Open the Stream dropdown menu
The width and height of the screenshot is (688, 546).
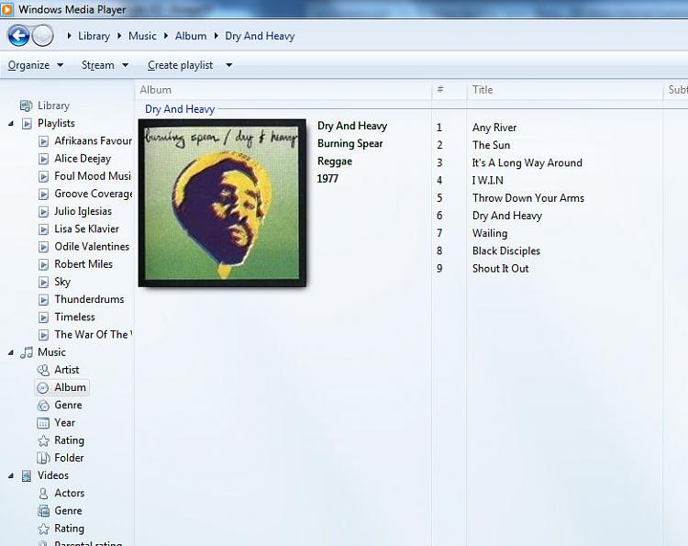pyautogui.click(x=105, y=65)
